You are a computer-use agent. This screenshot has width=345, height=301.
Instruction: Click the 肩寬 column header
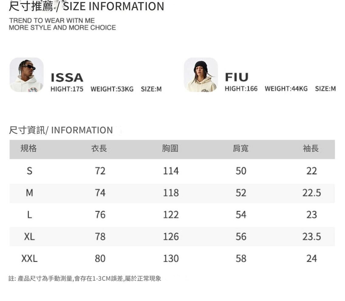click(241, 149)
